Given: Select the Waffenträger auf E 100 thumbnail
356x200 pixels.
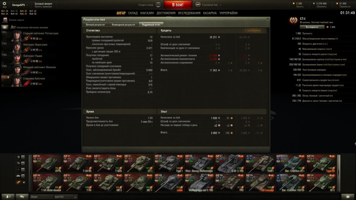Looking at the screenshot, I should point(199,183).
